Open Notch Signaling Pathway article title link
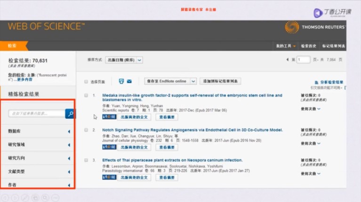361x202 pixels. (192, 130)
